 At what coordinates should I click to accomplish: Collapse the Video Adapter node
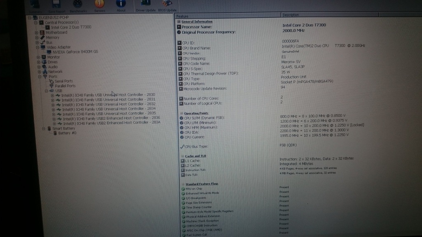(x=38, y=47)
